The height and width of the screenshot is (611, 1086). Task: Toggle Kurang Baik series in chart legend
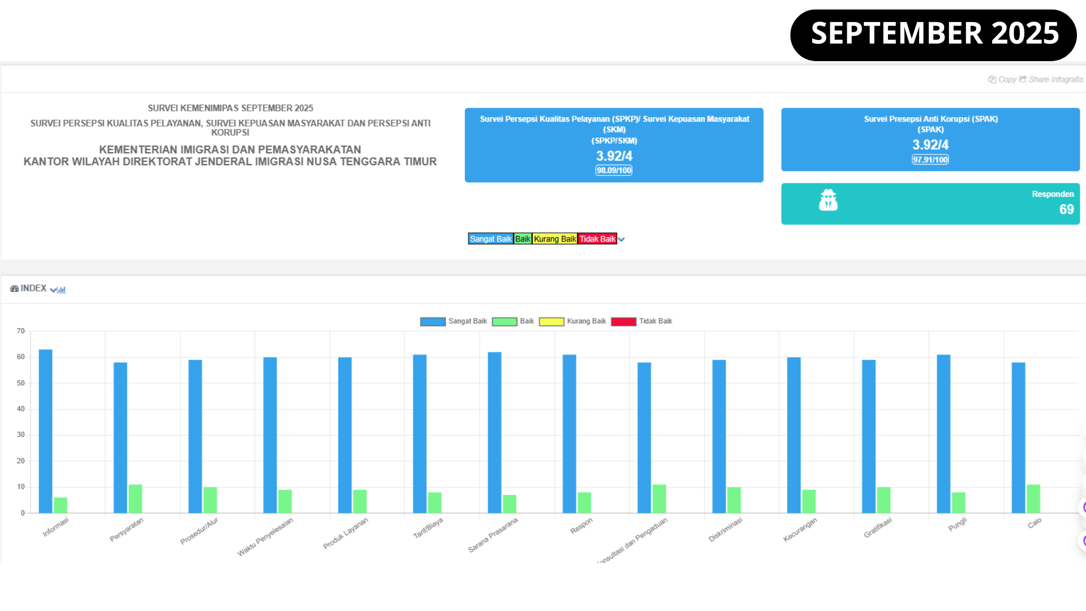point(551,321)
